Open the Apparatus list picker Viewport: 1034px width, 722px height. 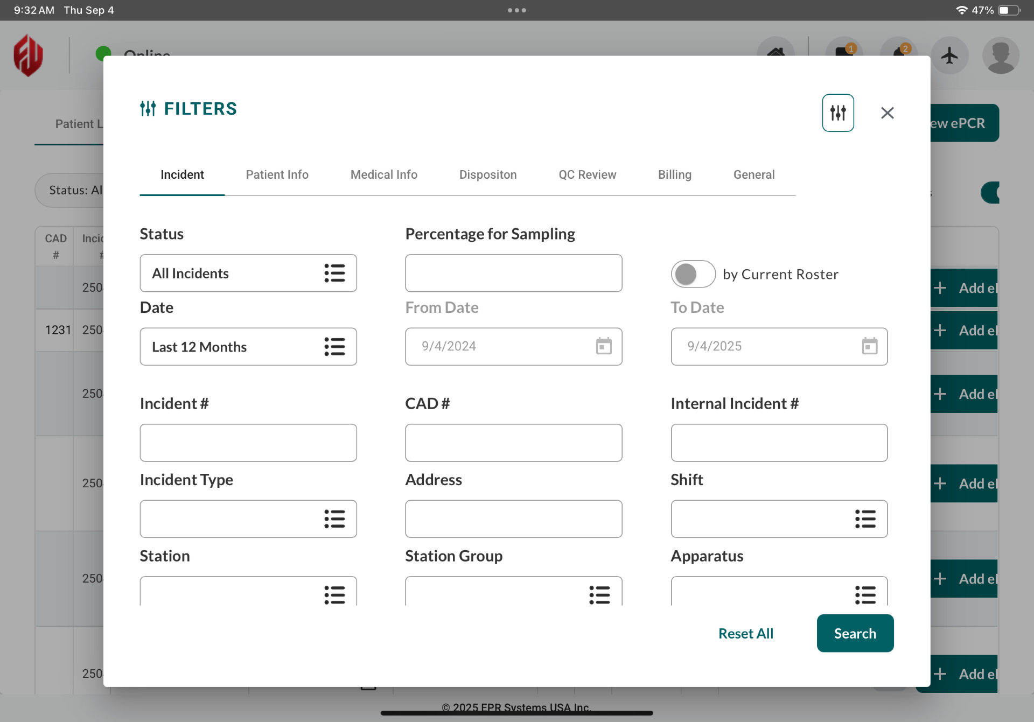865,594
